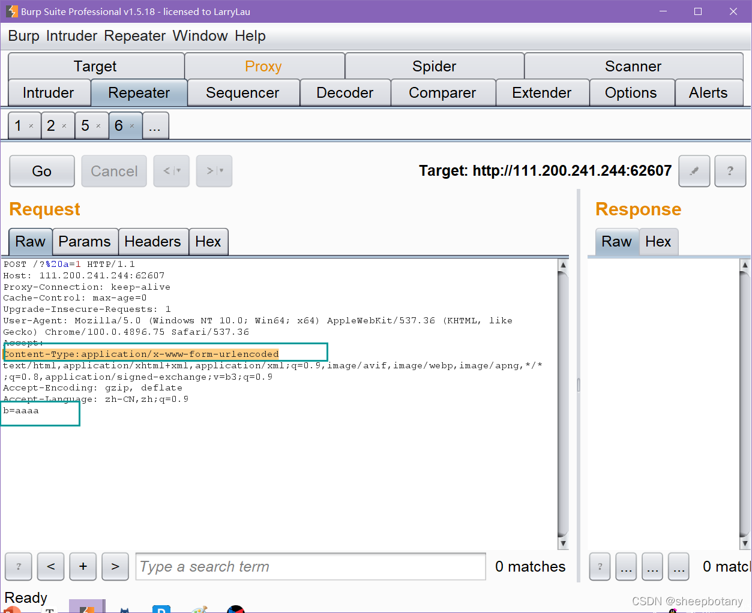Select Repeater request tab 2

tap(51, 125)
